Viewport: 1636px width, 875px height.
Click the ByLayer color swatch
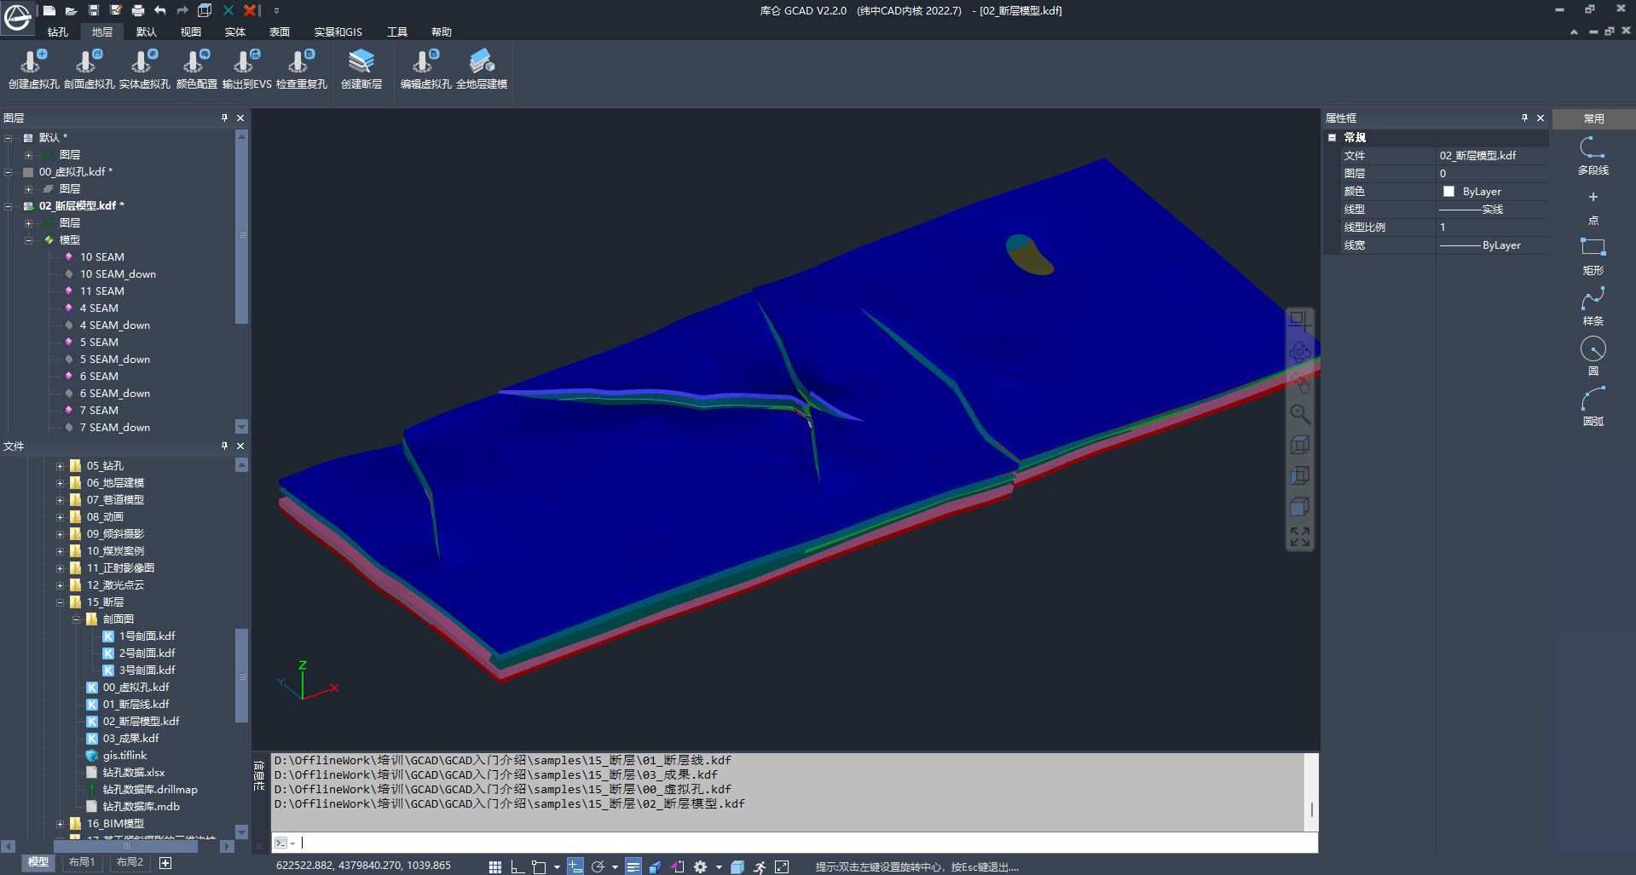(1448, 192)
